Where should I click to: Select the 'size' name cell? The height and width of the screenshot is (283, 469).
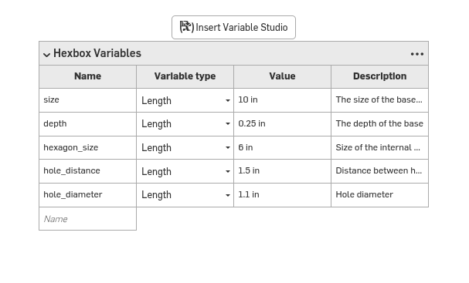[87, 100]
